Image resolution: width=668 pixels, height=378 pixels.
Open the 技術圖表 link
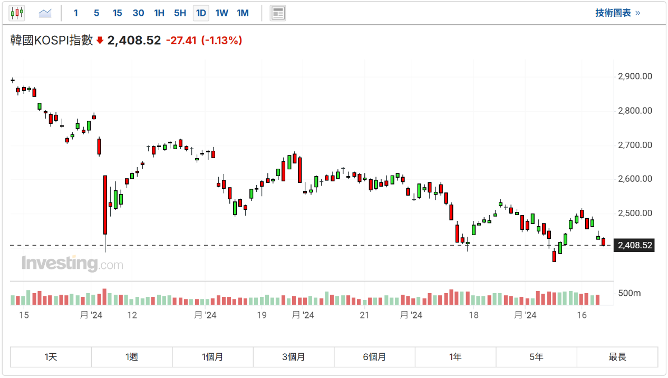point(617,13)
